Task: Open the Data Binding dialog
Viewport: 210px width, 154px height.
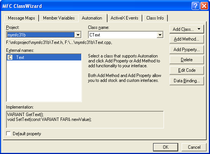Action: point(186,81)
